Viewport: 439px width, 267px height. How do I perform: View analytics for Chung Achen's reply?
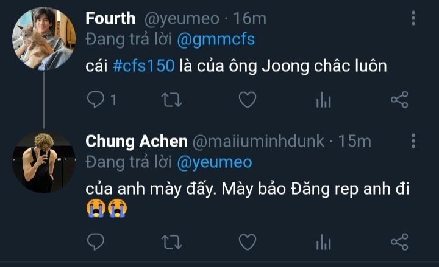pyautogui.click(x=323, y=243)
